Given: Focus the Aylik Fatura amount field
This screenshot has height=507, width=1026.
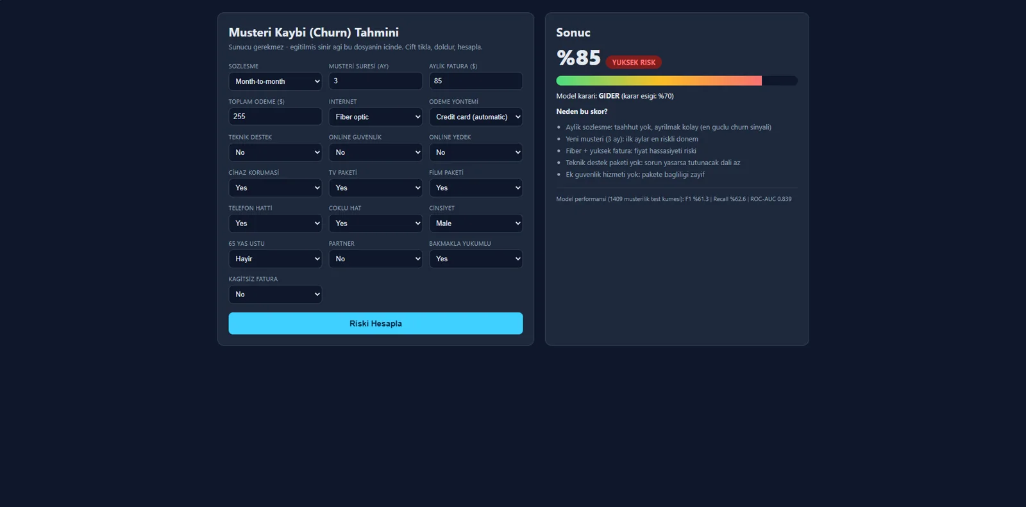Looking at the screenshot, I should point(476,81).
